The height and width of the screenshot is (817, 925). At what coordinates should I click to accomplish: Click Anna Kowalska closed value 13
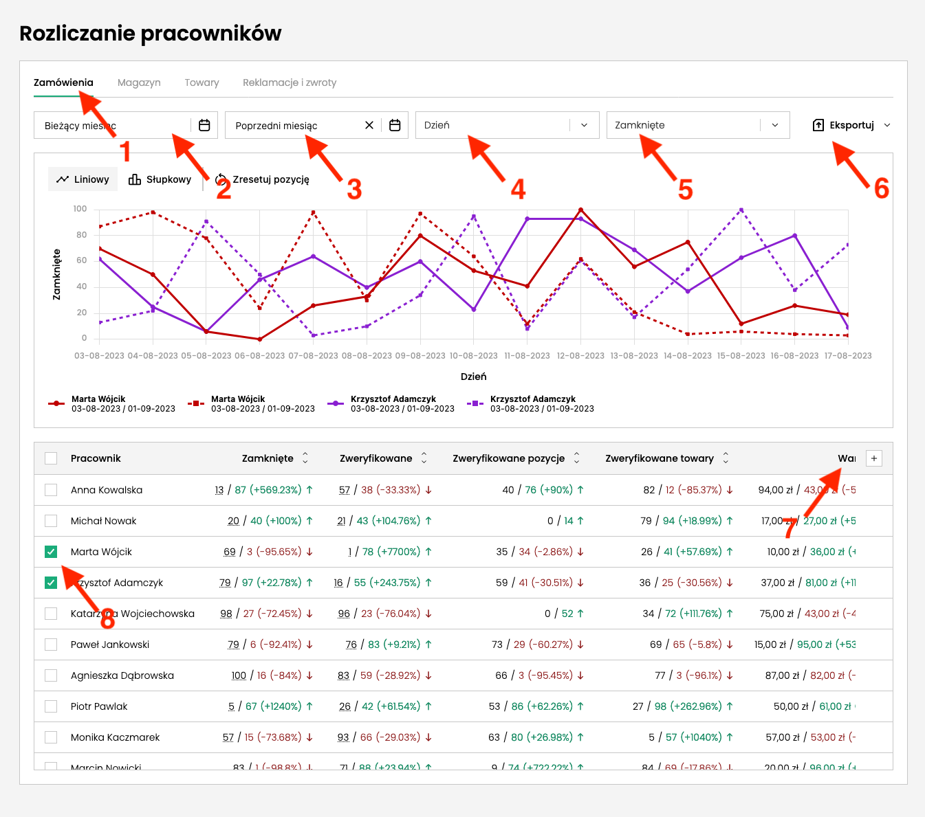(x=219, y=490)
